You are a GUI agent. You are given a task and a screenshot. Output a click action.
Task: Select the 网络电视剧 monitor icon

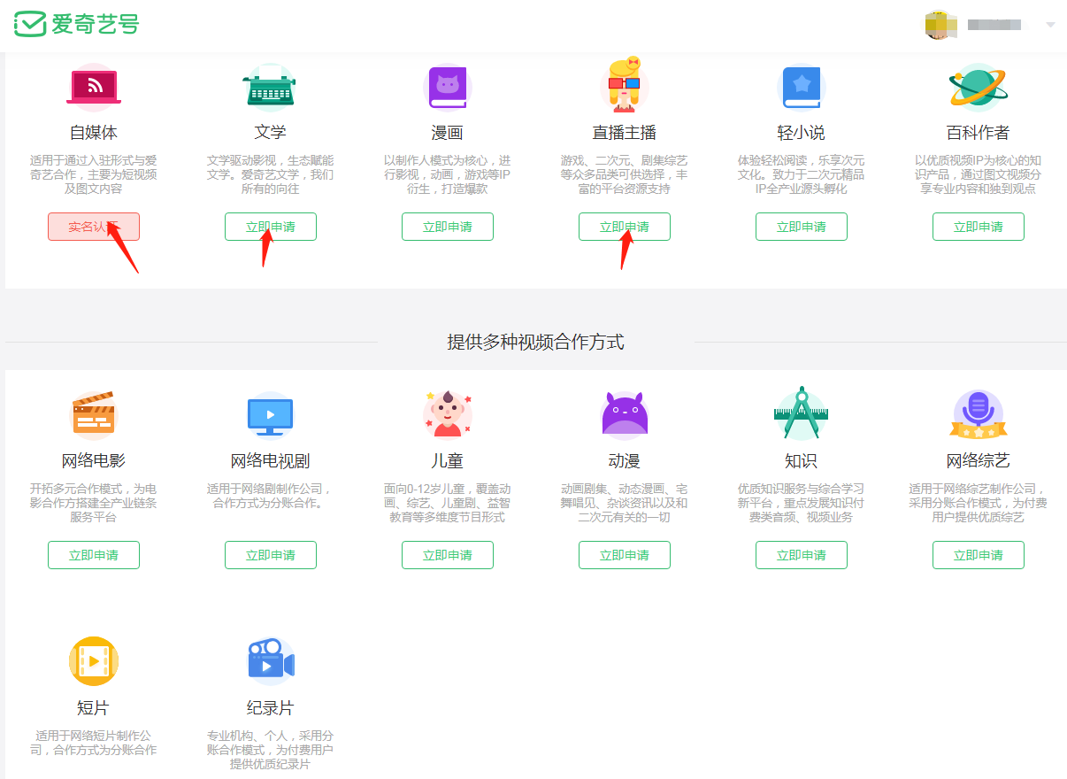270,414
